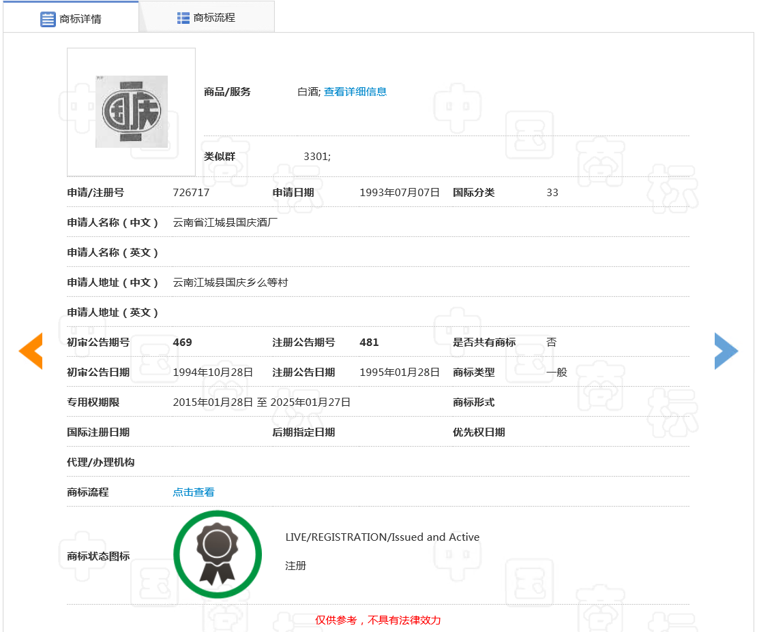
Task: Select the red disclaimer 仅供参考，不具有法律效力
Action: pyautogui.click(x=378, y=620)
